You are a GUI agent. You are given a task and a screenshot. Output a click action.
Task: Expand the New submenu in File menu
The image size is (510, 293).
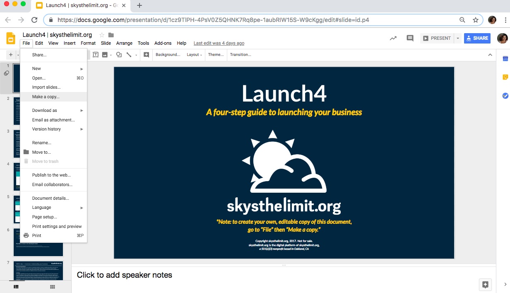pyautogui.click(x=54, y=69)
